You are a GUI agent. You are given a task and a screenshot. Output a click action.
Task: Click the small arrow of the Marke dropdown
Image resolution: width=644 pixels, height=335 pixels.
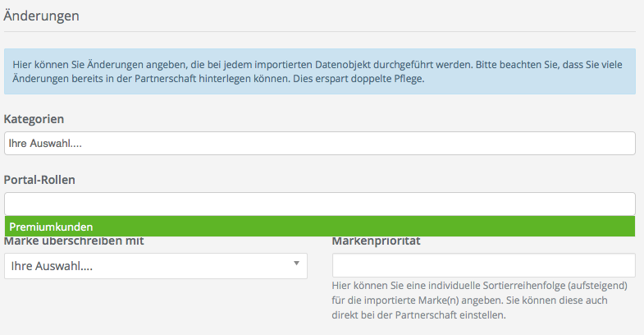click(295, 264)
